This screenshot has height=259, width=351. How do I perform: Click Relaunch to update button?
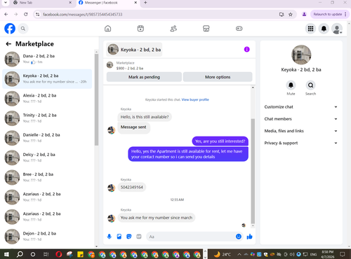329,14
